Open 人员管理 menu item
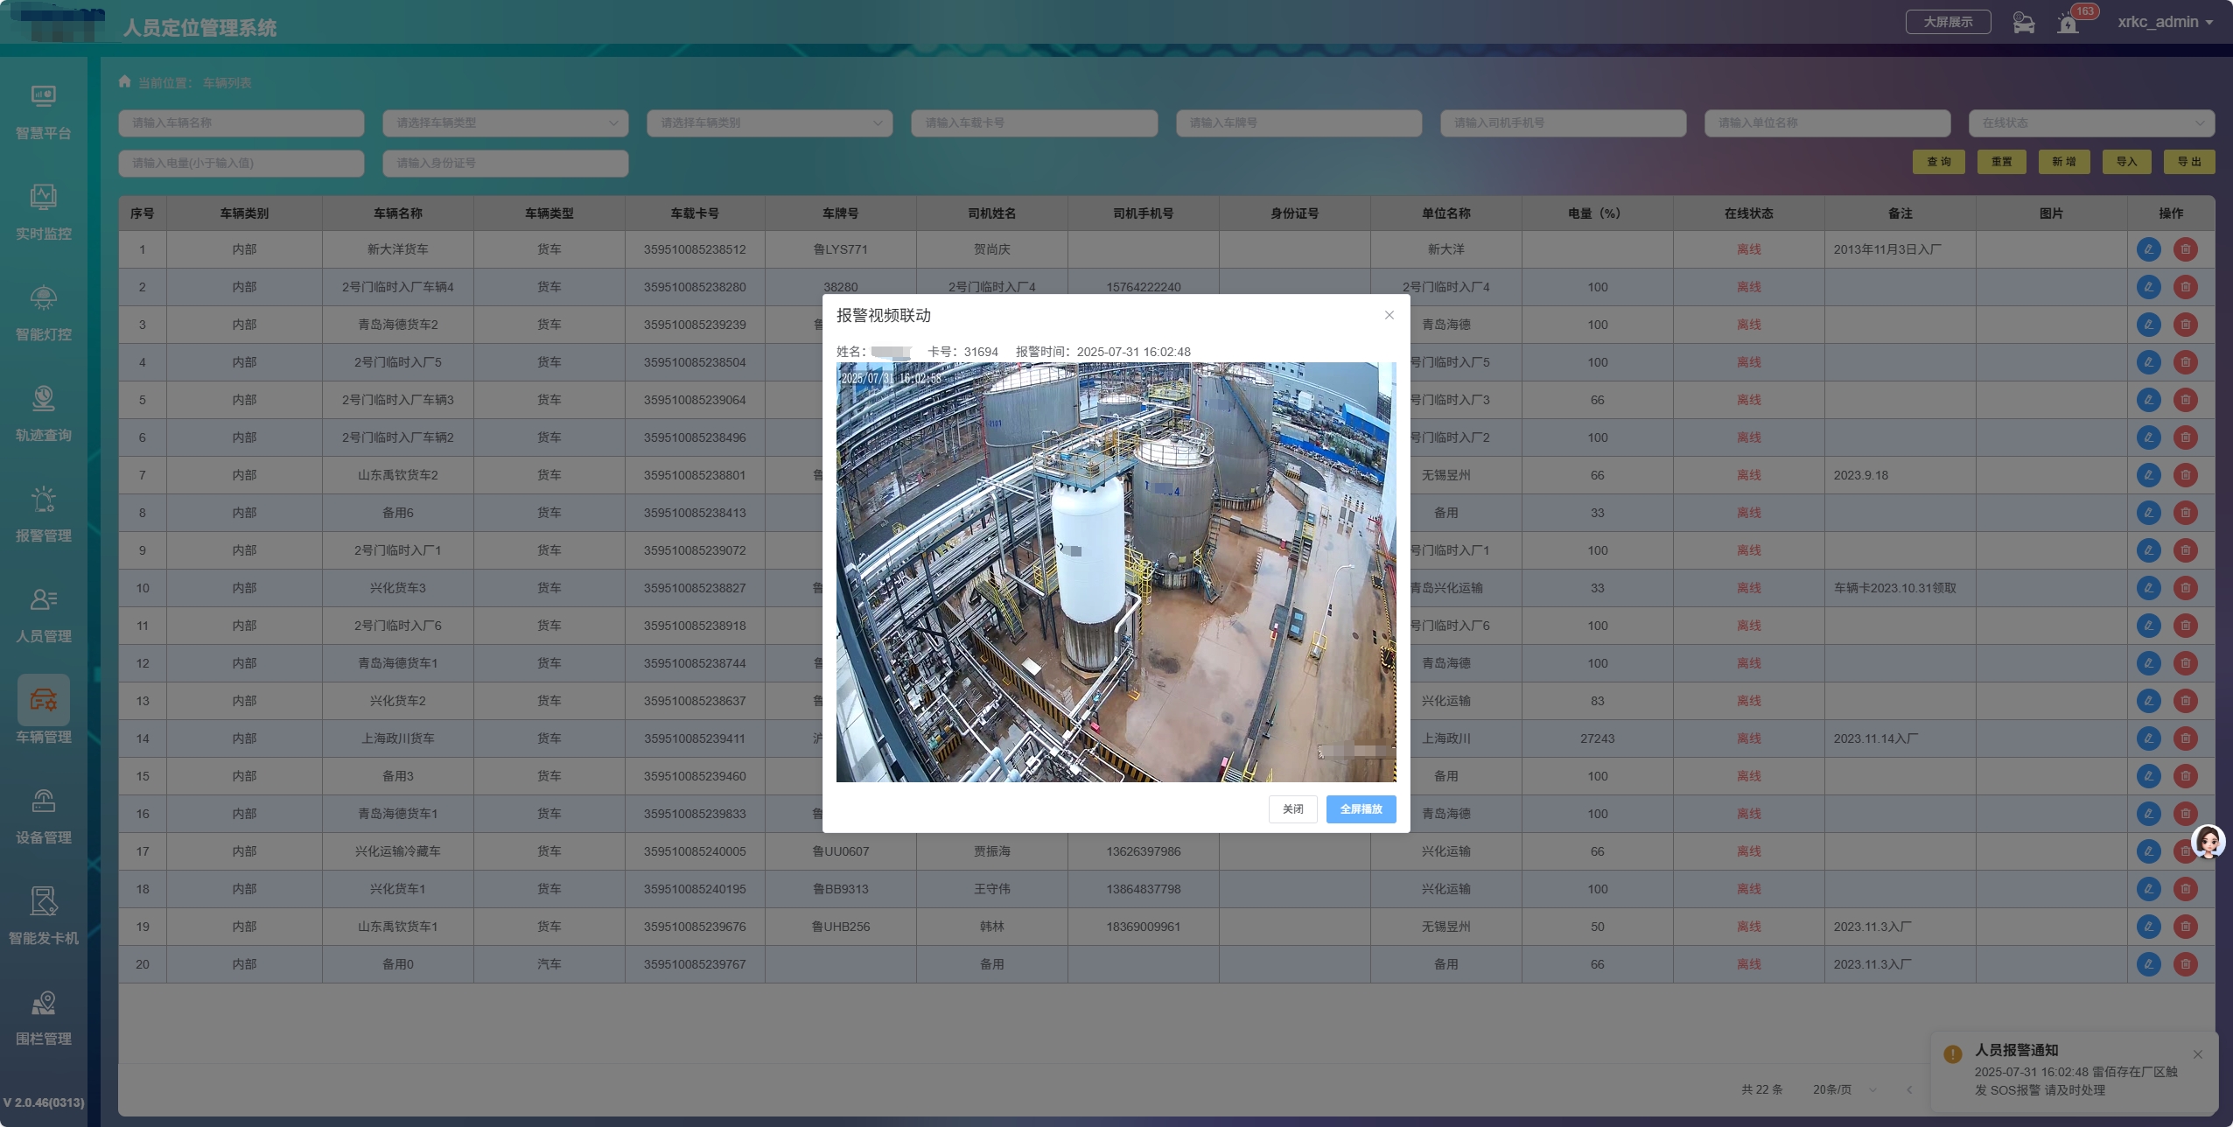The width and height of the screenshot is (2233, 1127). point(43,614)
